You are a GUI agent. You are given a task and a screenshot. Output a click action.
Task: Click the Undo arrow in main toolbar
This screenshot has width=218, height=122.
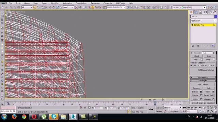[3, 7]
